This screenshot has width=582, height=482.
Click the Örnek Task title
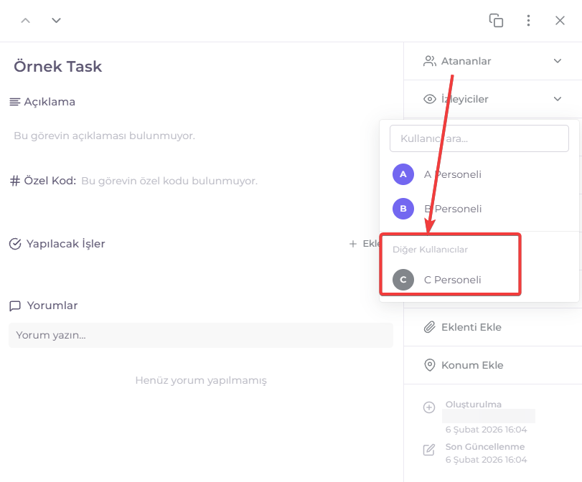tap(58, 67)
